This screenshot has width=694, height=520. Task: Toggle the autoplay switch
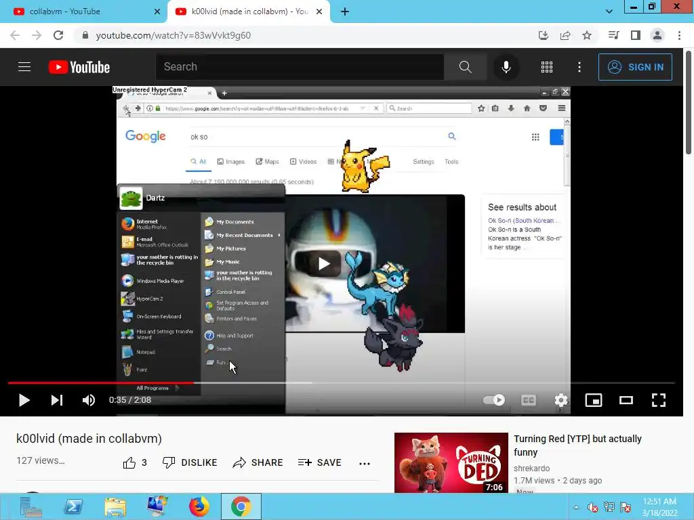[493, 400]
